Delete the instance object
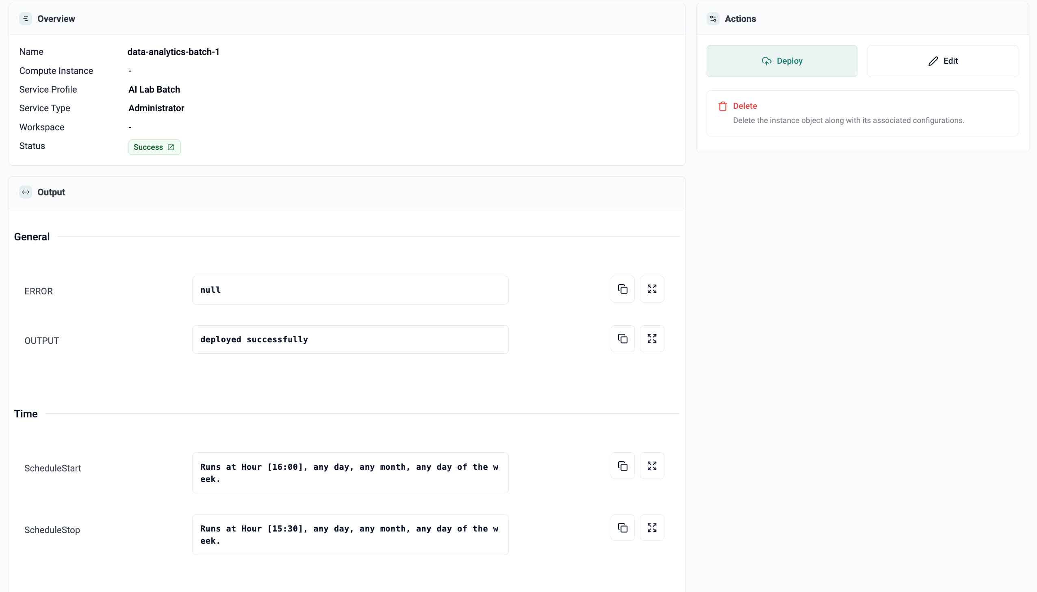1037x592 pixels. coord(744,106)
